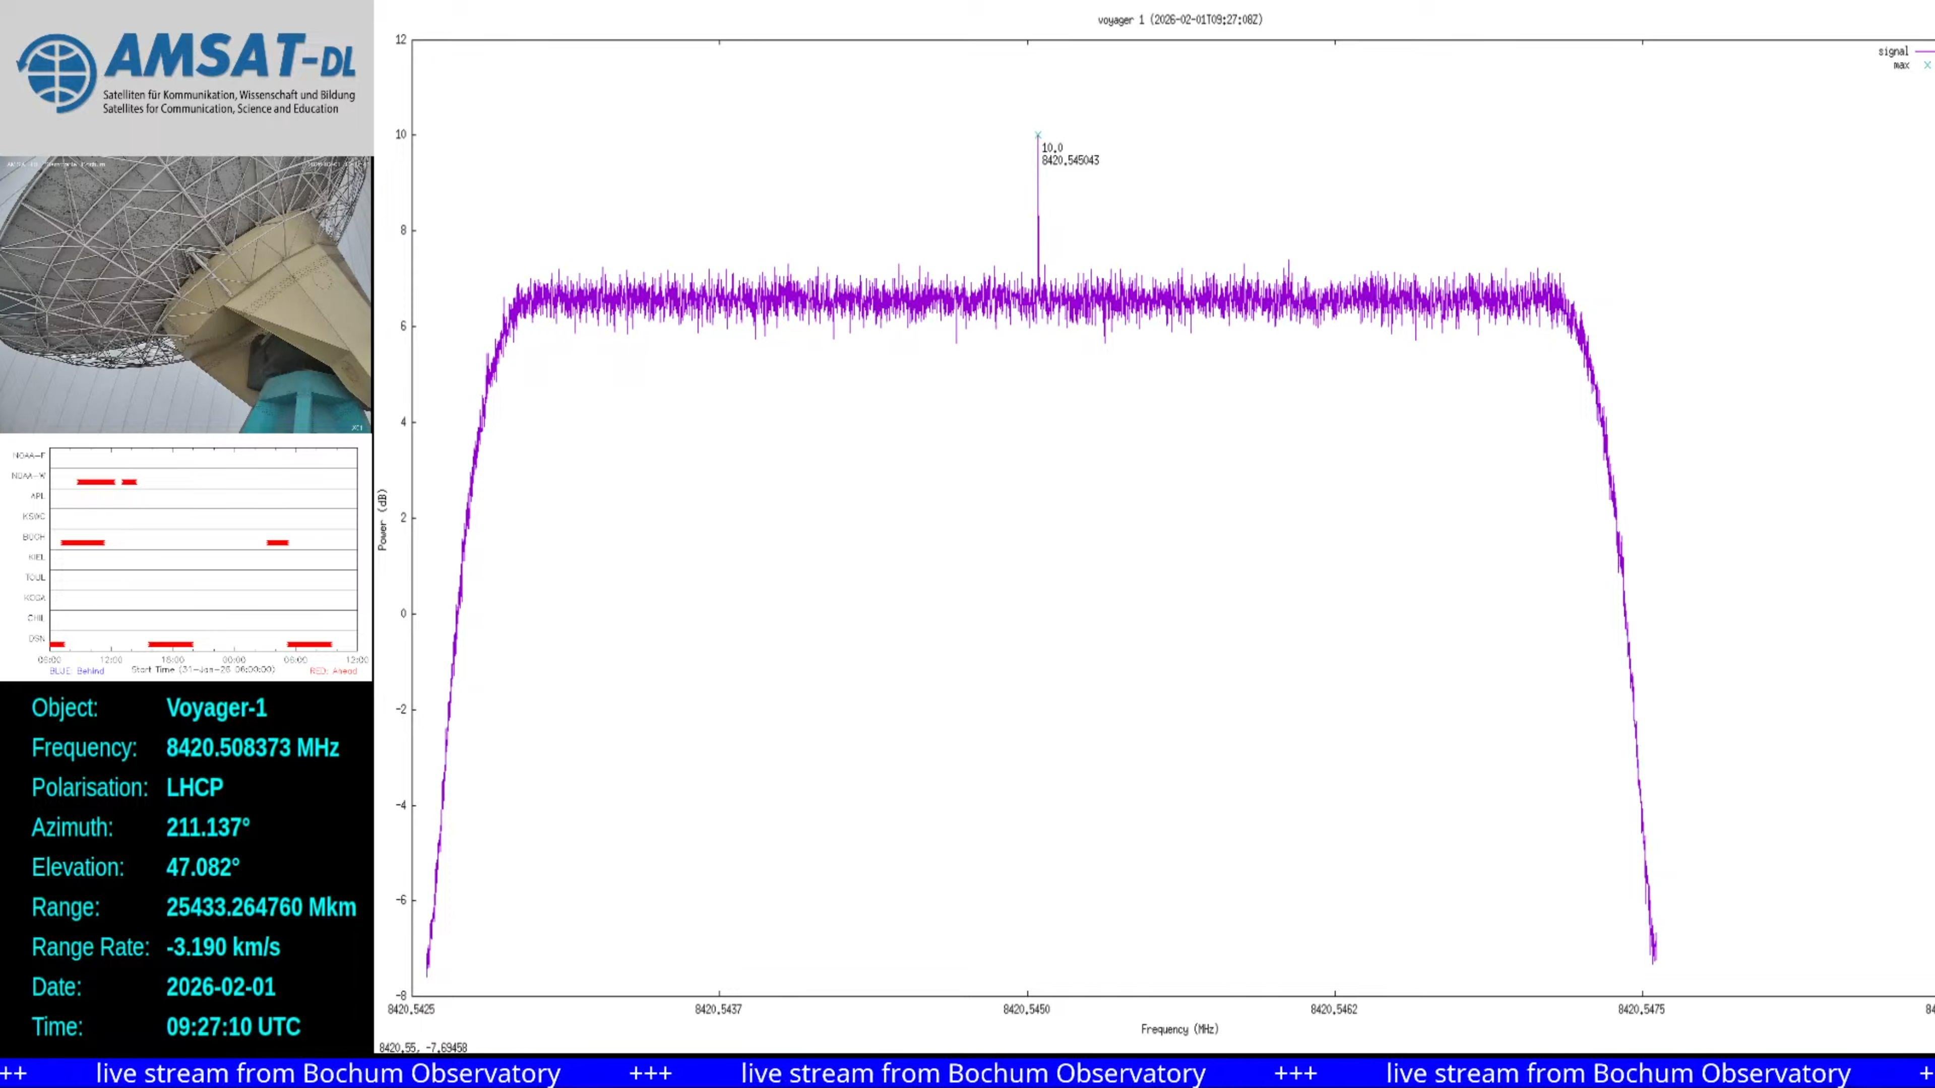Viewport: 1935px width, 1088px height.
Task: Click the frequency value 8420.508373 MHz
Action: pyautogui.click(x=253, y=748)
